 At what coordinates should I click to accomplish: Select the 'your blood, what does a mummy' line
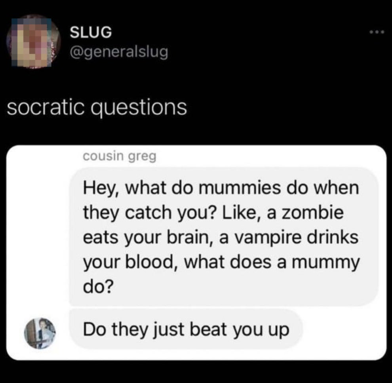click(221, 263)
